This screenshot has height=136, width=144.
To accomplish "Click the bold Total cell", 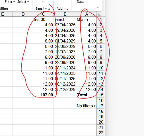I will click(x=86, y=95).
